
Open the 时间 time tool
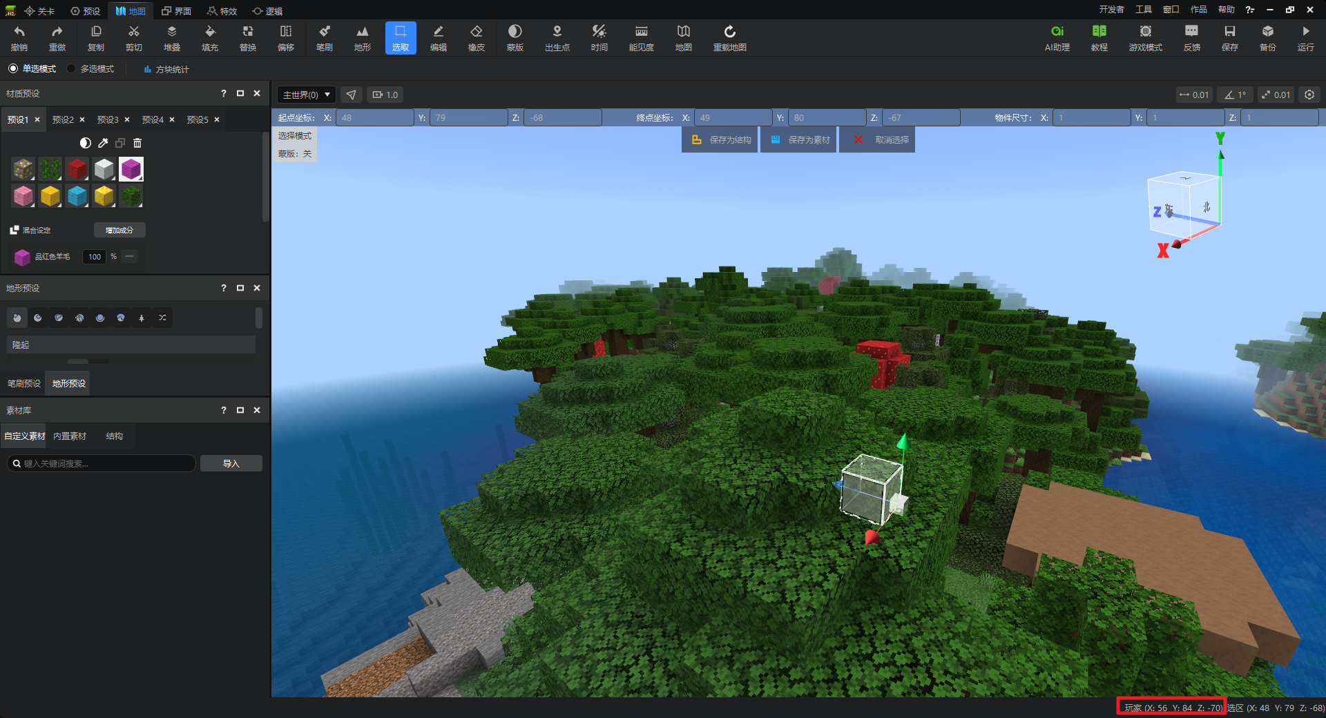(x=599, y=38)
